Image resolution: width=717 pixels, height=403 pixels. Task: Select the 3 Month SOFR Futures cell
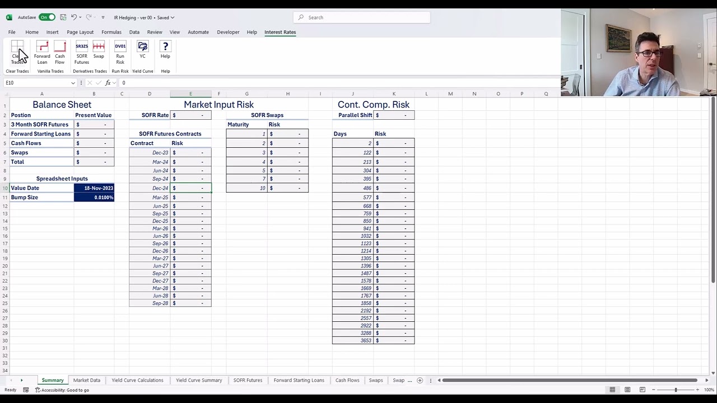(41, 125)
